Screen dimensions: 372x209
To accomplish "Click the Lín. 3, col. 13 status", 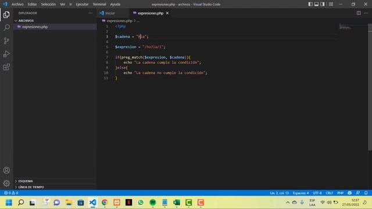I will coord(279,193).
